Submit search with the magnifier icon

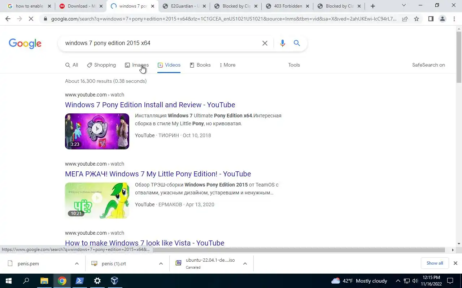pos(297,43)
